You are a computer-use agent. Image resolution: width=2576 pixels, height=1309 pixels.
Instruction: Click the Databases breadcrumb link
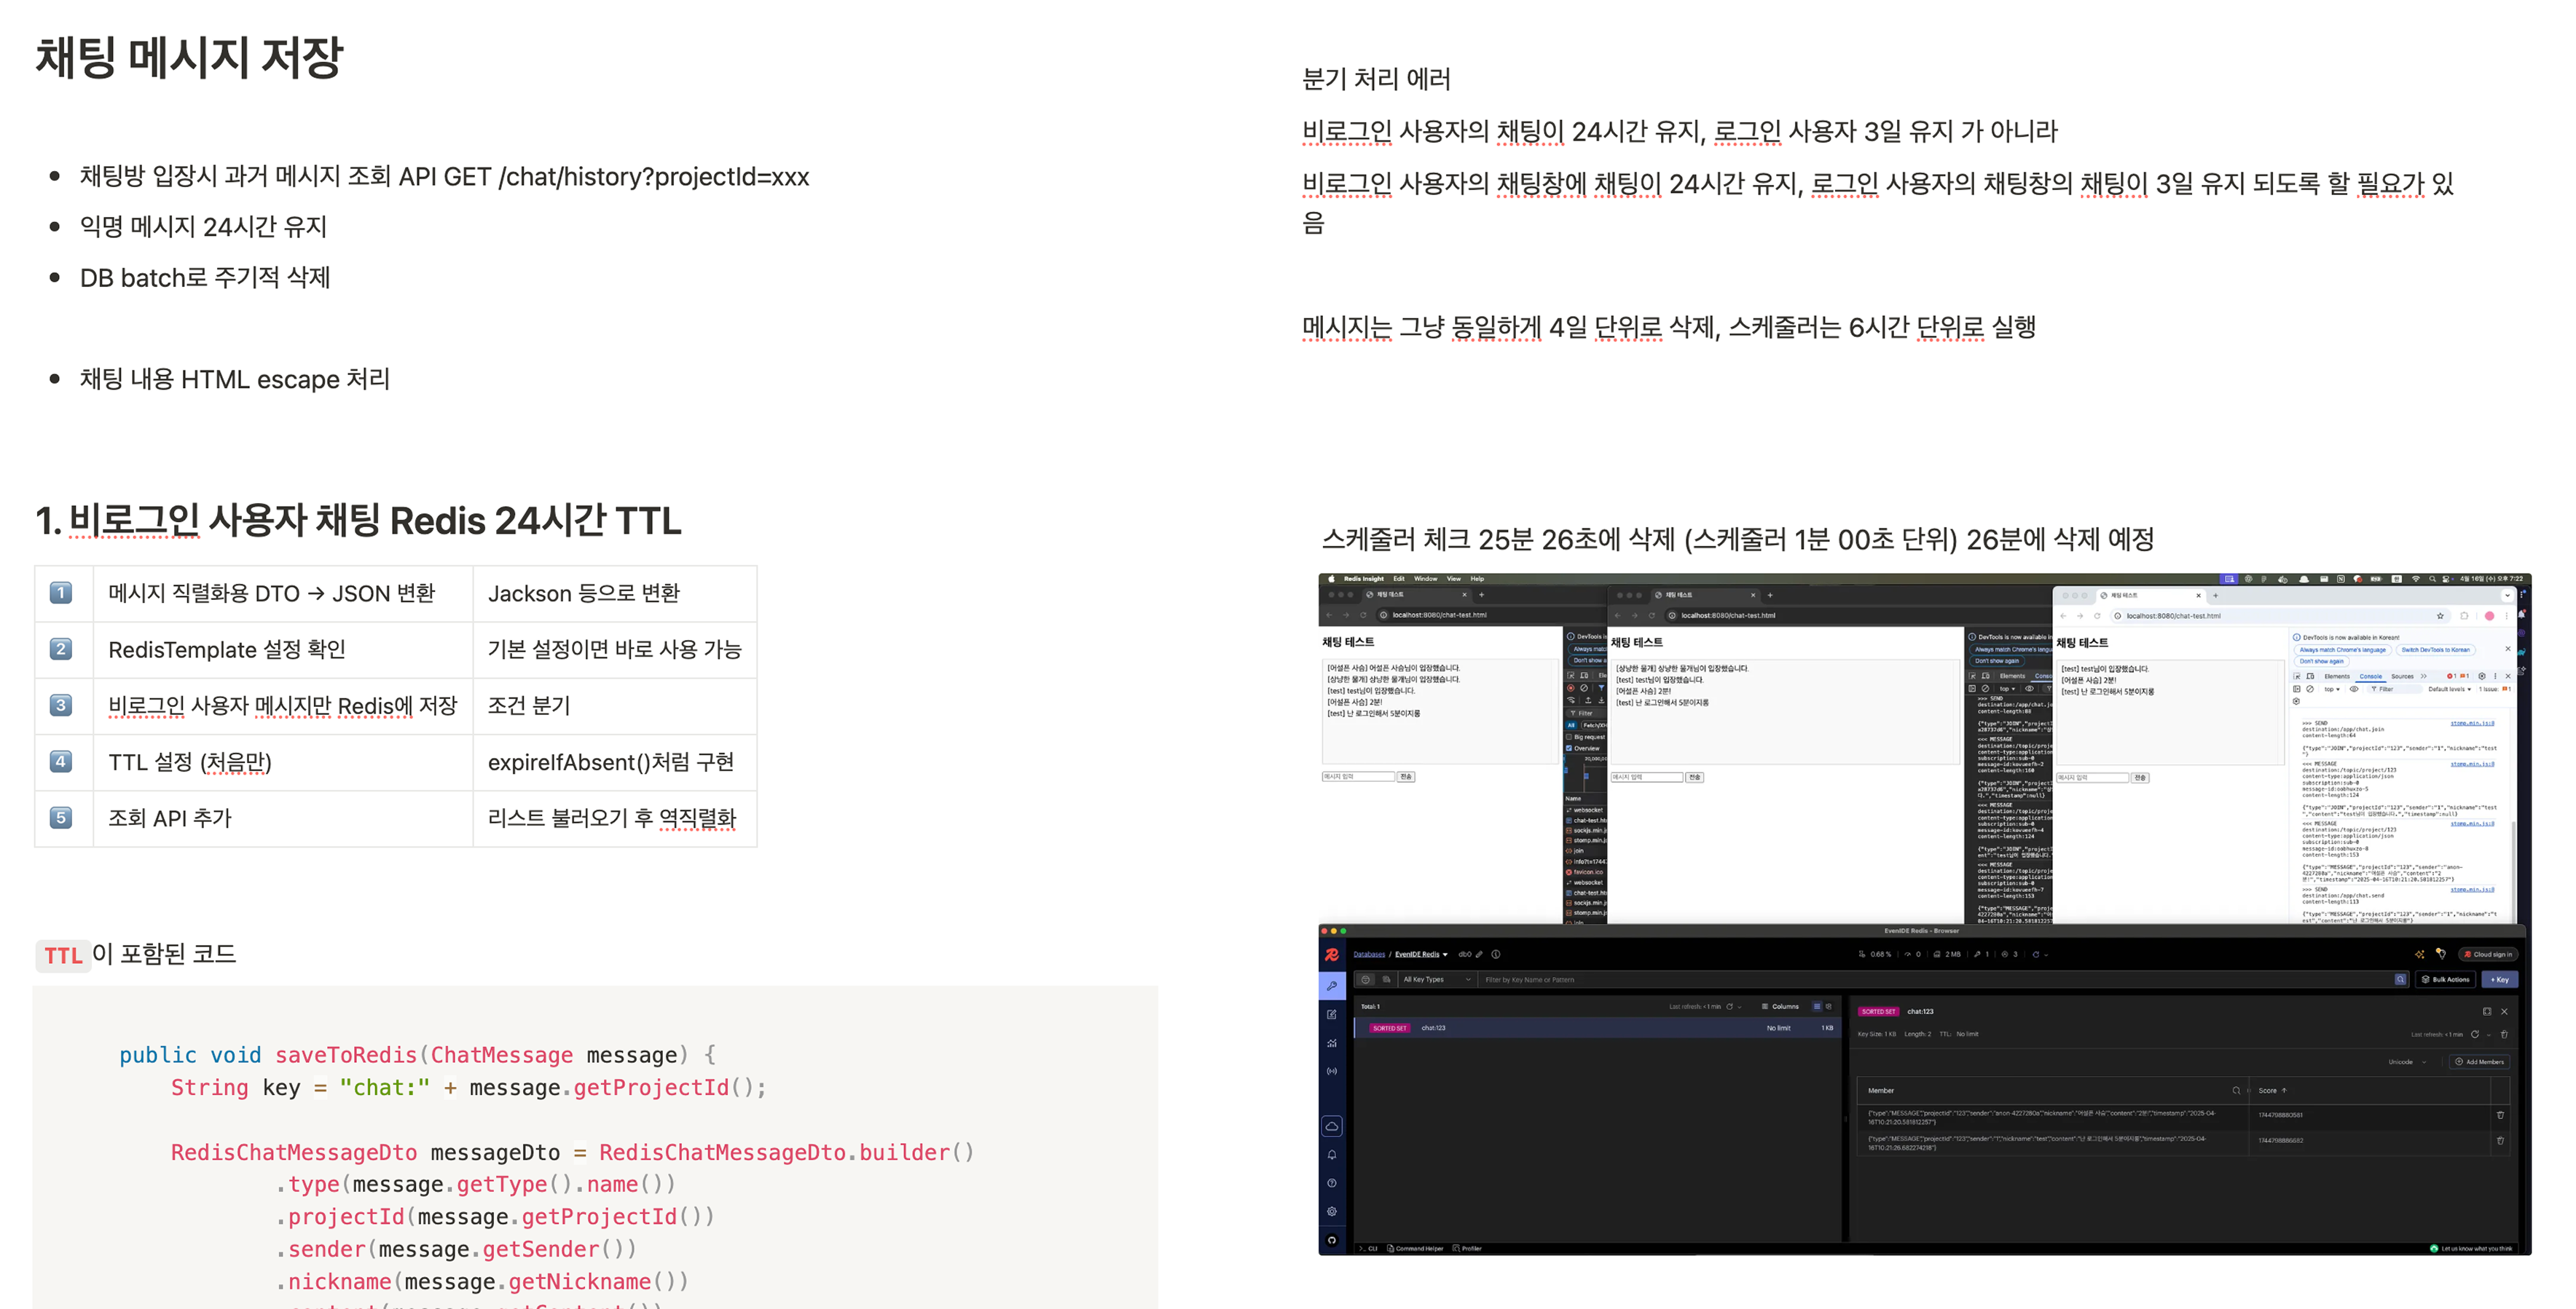(x=1369, y=954)
